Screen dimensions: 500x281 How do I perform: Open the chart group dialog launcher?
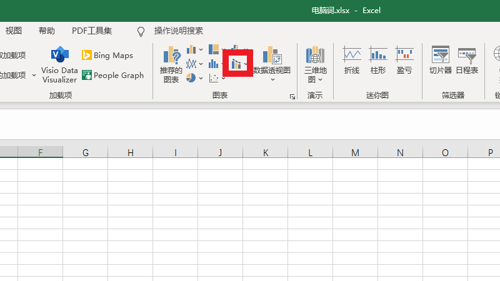(292, 97)
